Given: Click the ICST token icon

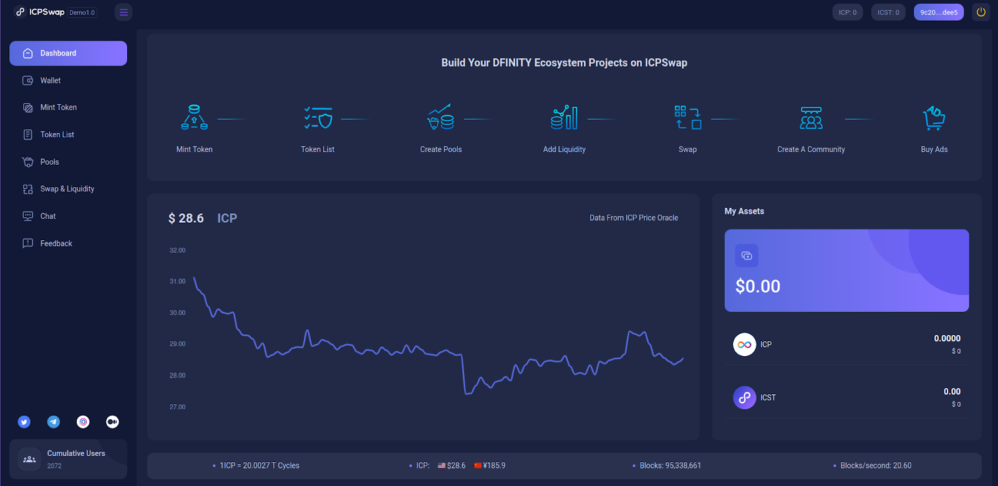Looking at the screenshot, I should [x=745, y=397].
